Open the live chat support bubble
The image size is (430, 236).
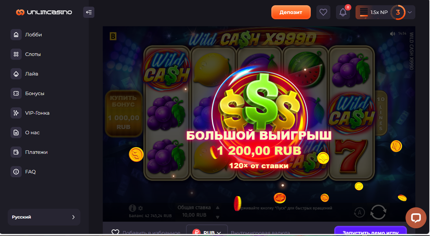[416, 218]
